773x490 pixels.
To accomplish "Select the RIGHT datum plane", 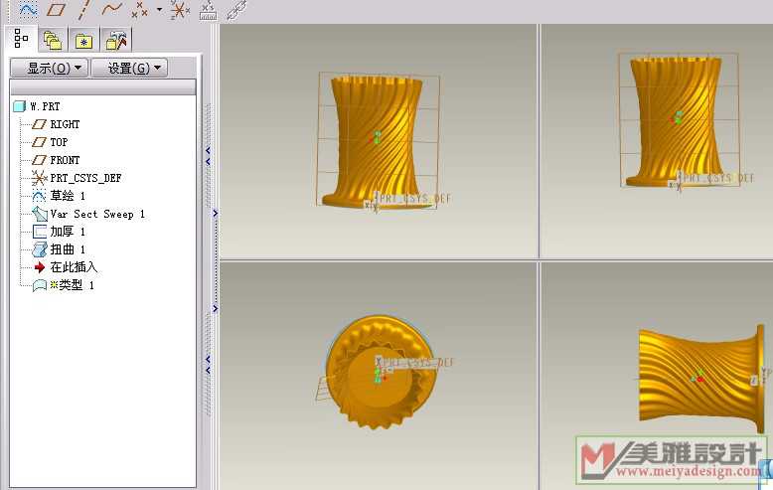I will point(65,124).
